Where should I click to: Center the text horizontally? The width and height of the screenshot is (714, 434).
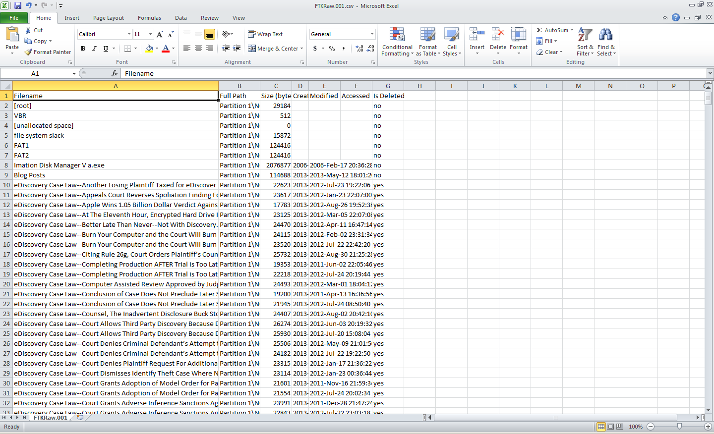click(x=198, y=49)
